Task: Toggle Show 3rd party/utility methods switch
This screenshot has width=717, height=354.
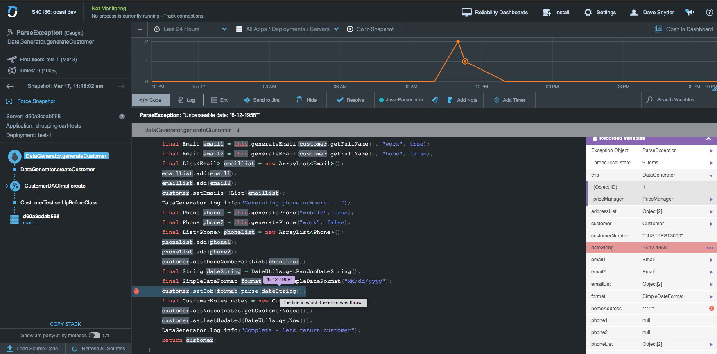Action: (95, 336)
